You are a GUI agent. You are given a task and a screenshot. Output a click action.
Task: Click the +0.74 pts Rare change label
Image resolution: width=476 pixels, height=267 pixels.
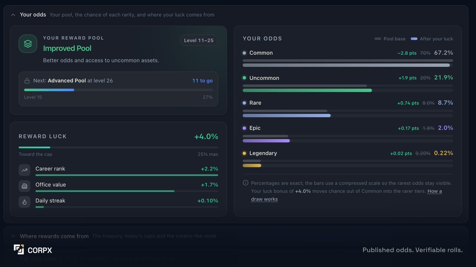pyautogui.click(x=408, y=103)
